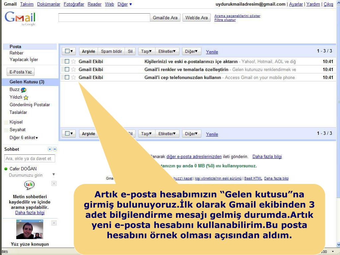
Task: Open Reader from the top bar
Action: pyautogui.click(x=94, y=4)
